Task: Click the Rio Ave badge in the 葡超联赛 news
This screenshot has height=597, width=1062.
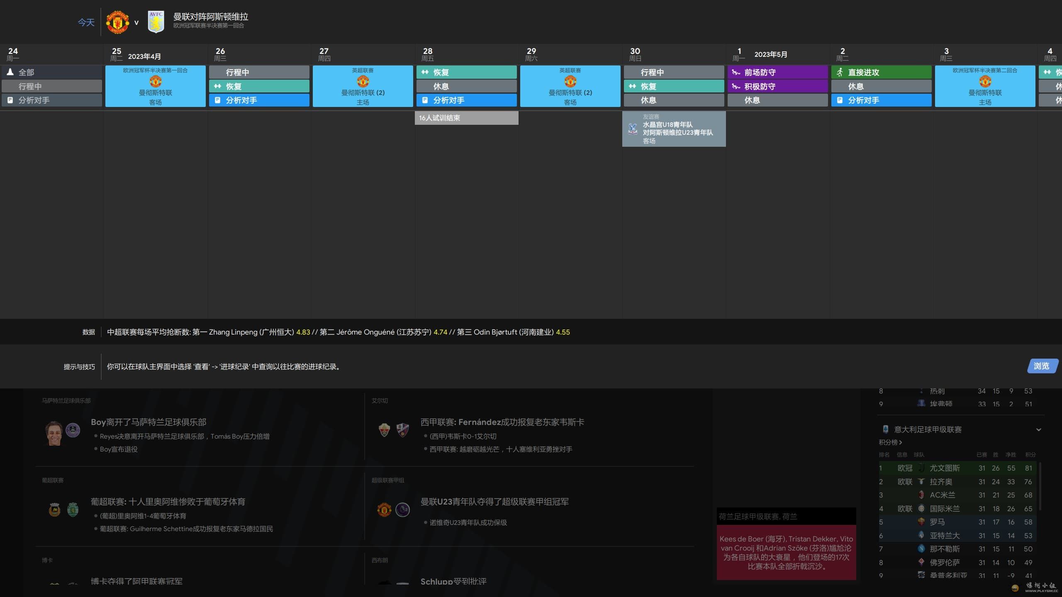Action: coord(54,510)
